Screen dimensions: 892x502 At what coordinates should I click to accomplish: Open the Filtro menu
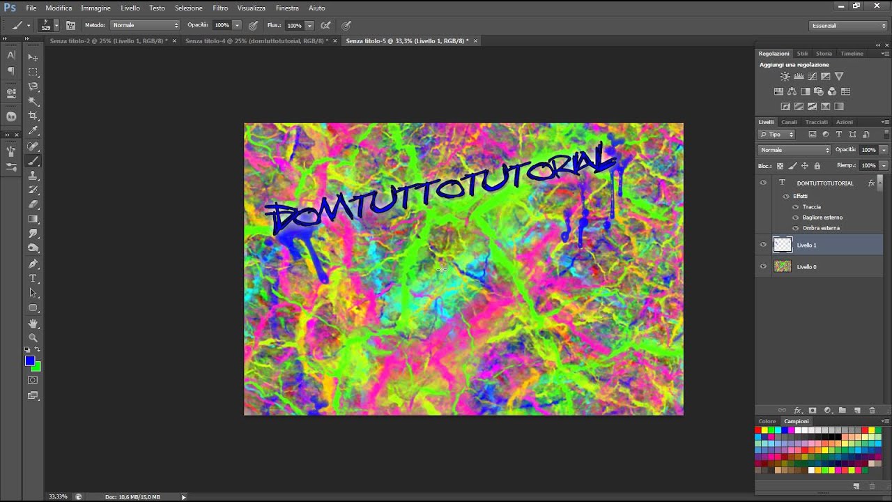[x=220, y=8]
